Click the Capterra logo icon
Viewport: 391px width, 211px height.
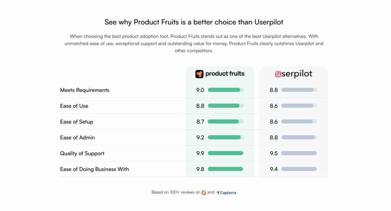click(x=218, y=193)
